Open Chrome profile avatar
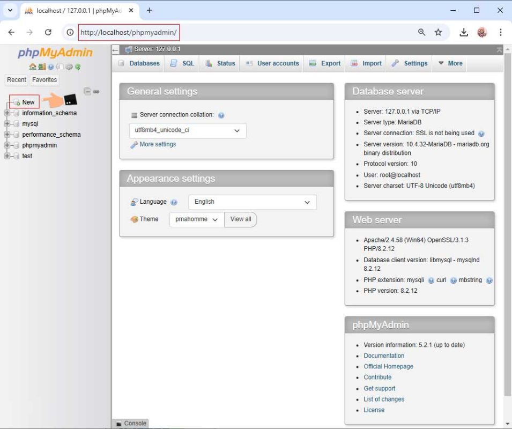Screen dimensions: 512x429 (482, 32)
